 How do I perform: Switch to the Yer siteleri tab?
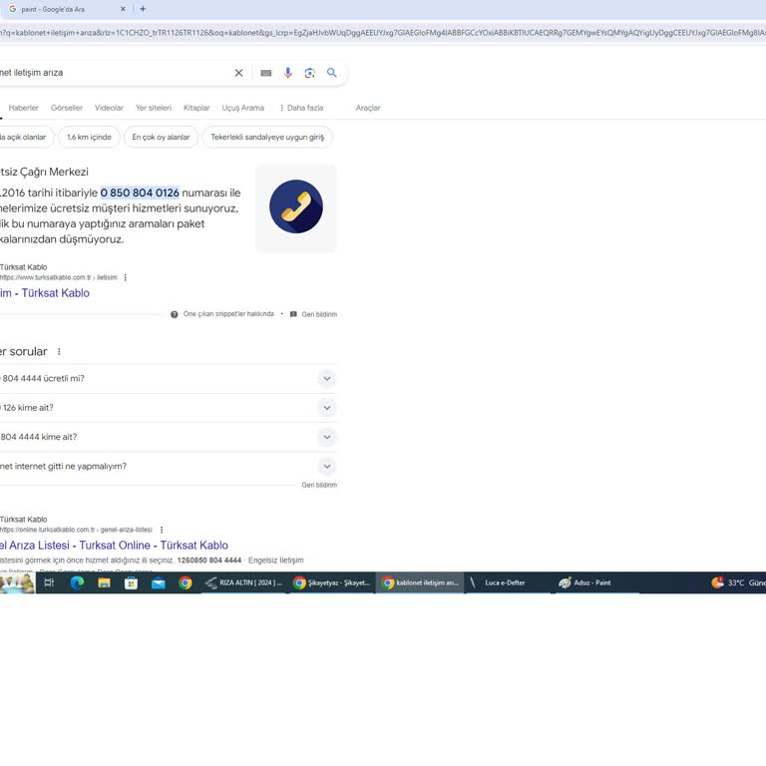click(154, 108)
